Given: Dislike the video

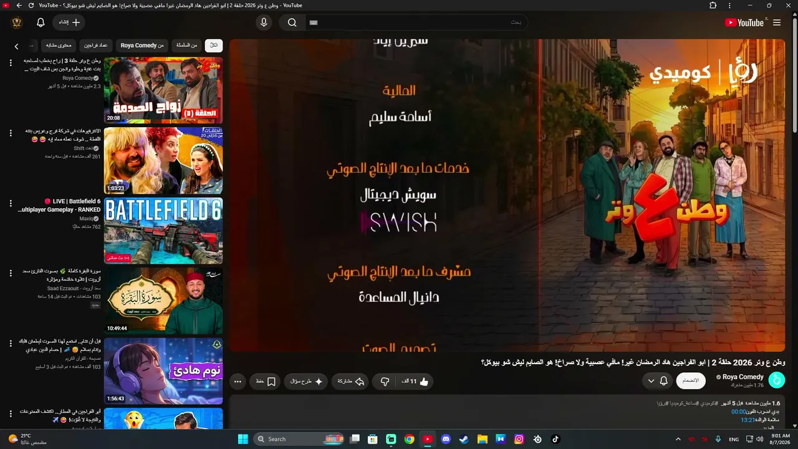Looking at the screenshot, I should click(385, 381).
